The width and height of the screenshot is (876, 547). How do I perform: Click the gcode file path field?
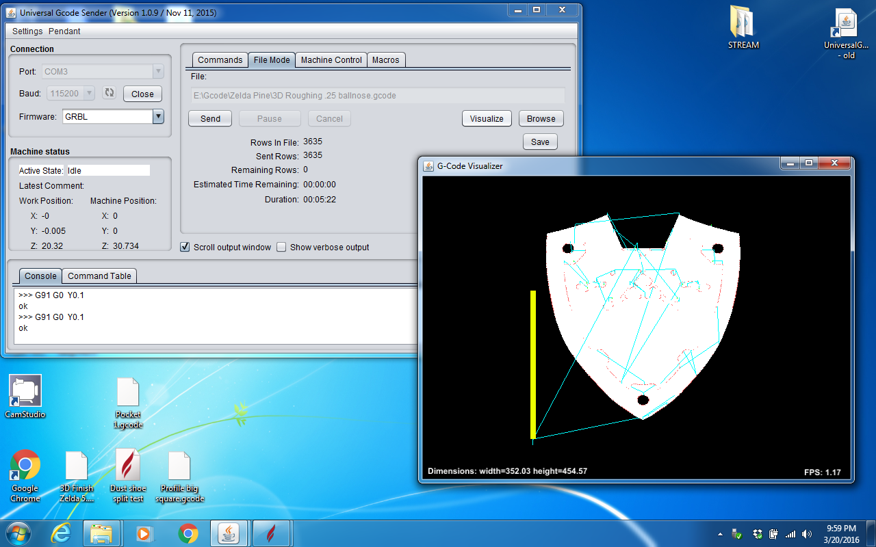tap(378, 96)
